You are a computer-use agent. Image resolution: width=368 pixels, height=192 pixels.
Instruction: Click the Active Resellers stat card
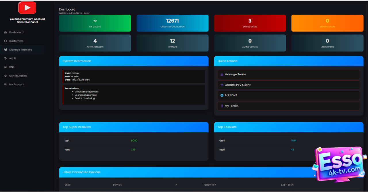pos(95,43)
